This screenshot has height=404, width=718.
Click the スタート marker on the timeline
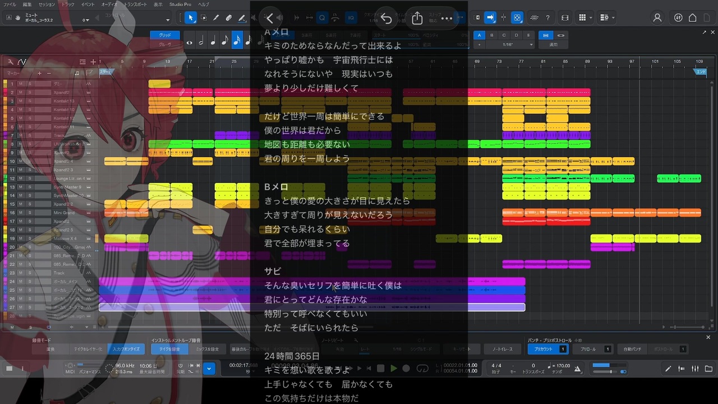105,72
